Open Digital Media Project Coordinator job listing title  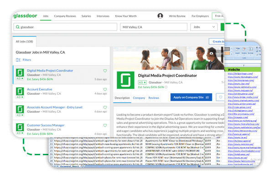point(50,71)
